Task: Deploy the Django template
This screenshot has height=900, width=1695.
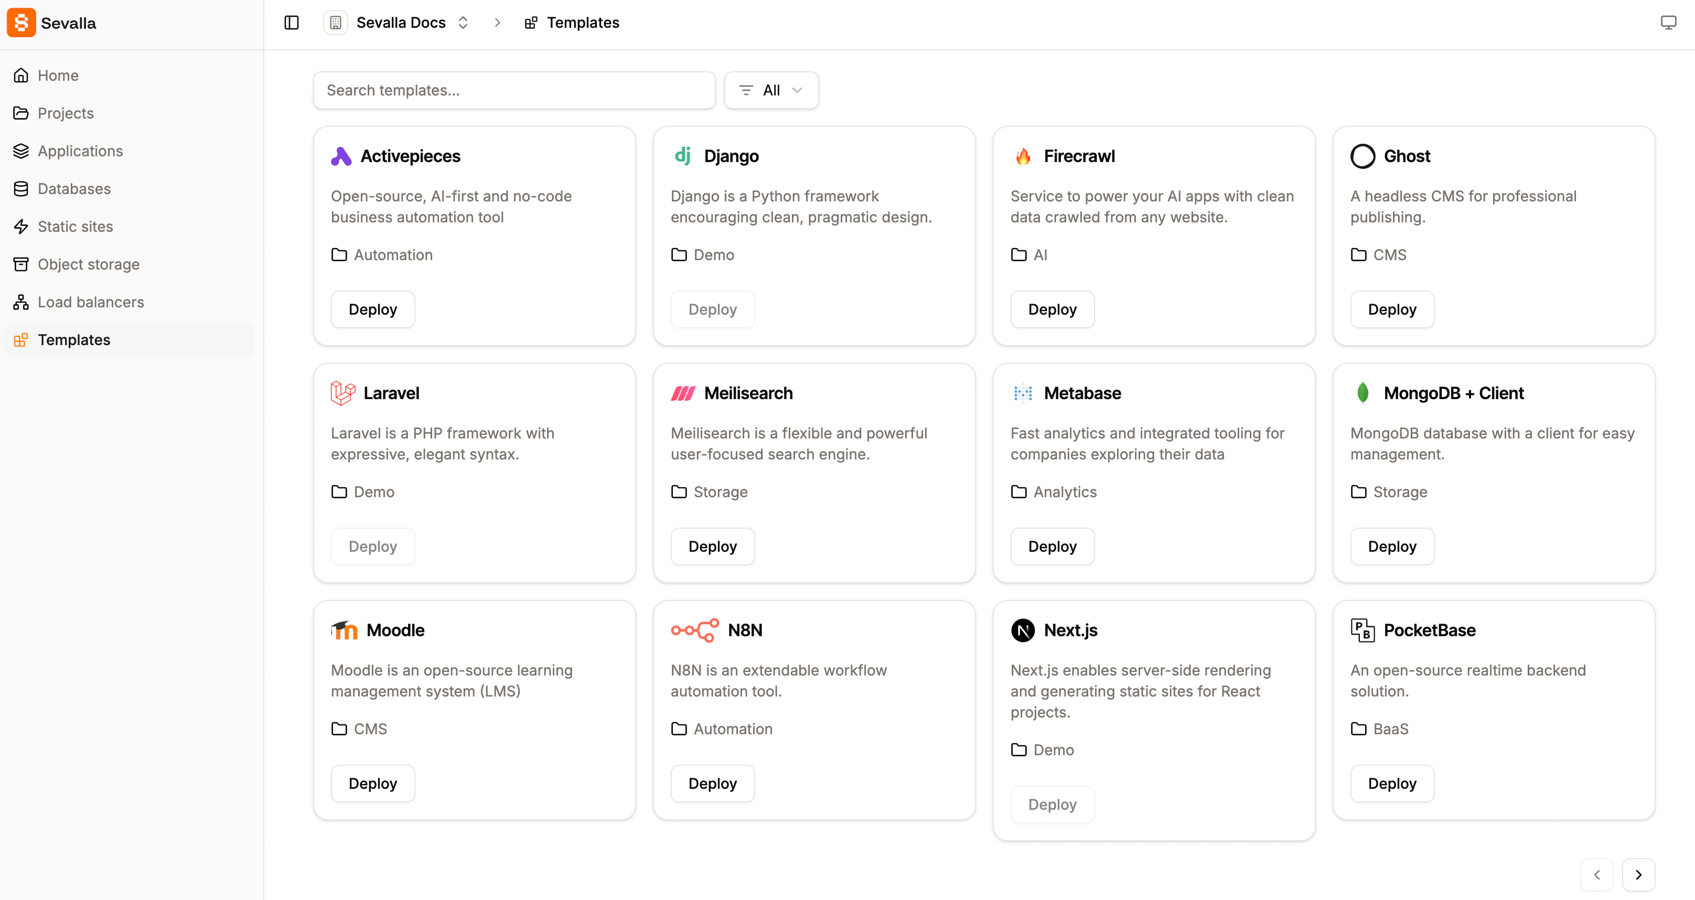Action: (713, 309)
